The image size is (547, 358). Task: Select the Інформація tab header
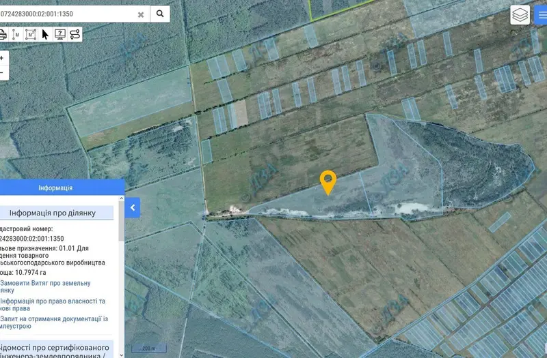[x=55, y=188]
